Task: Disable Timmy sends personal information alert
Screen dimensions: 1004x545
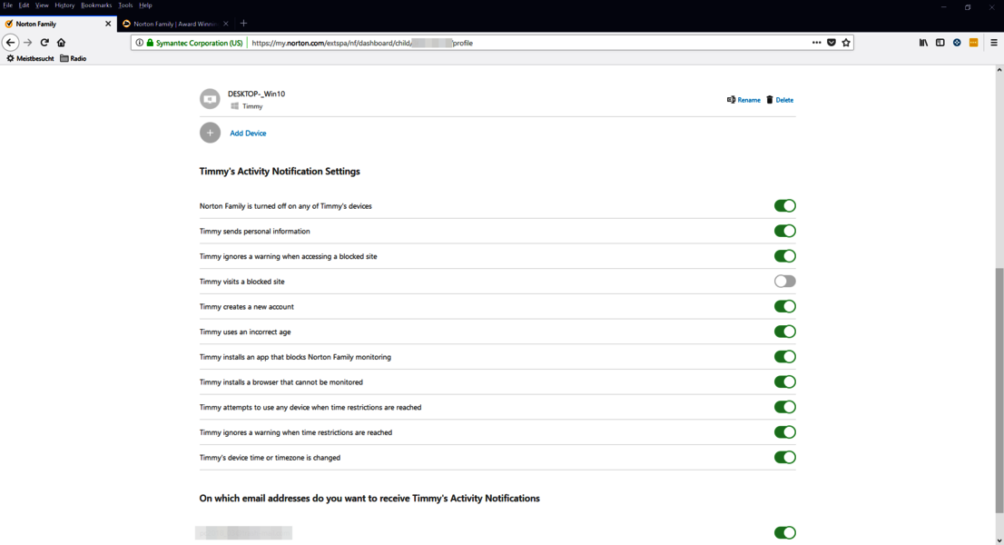Action: (x=784, y=231)
